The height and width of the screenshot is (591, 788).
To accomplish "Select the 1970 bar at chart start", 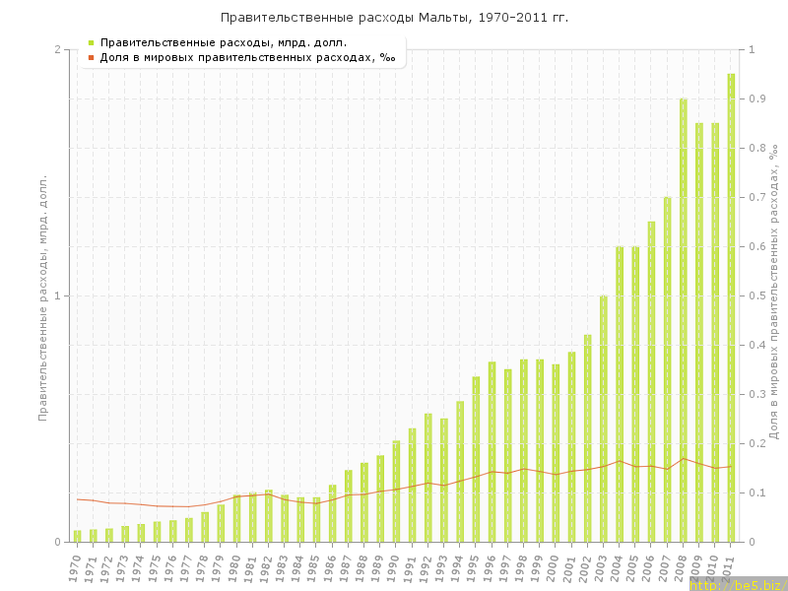I will point(77,536).
